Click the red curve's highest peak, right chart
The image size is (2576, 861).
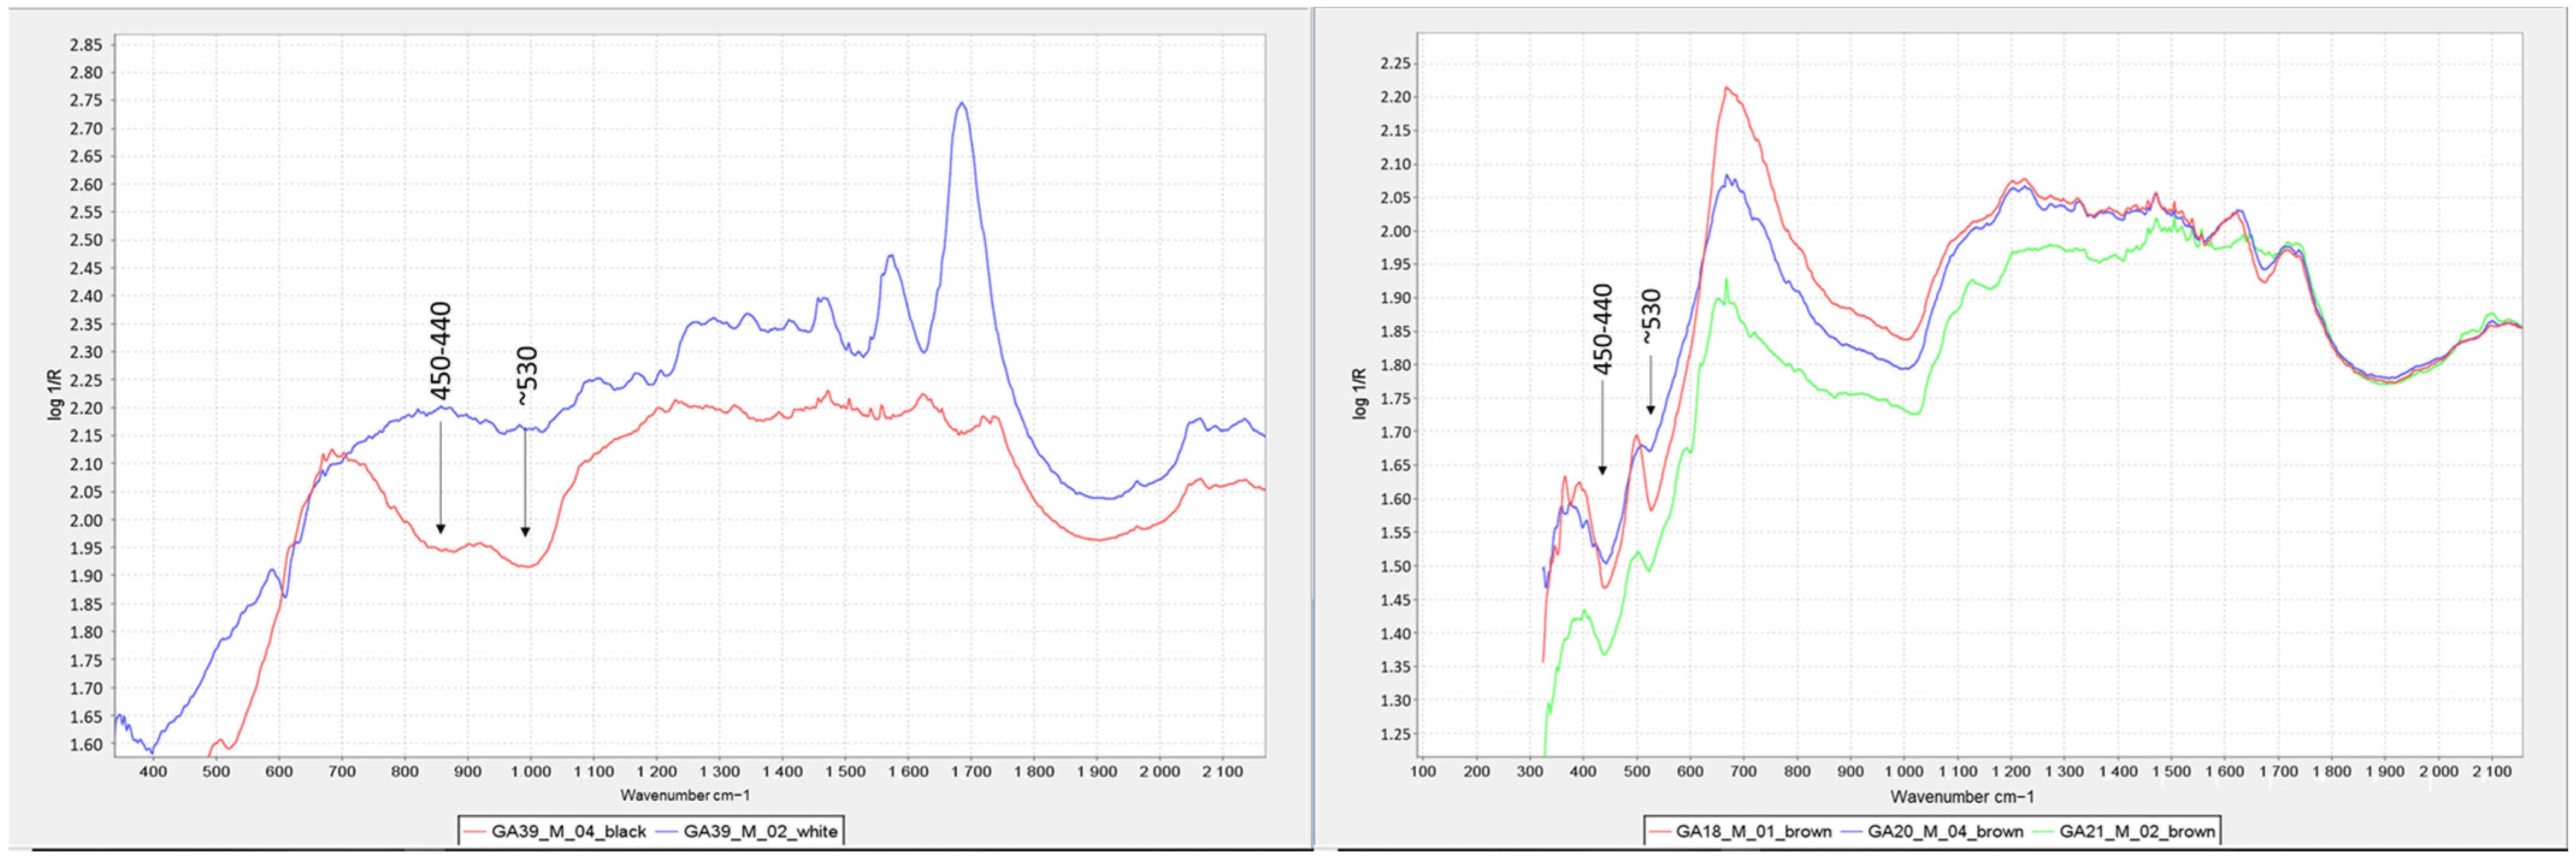coord(1726,88)
